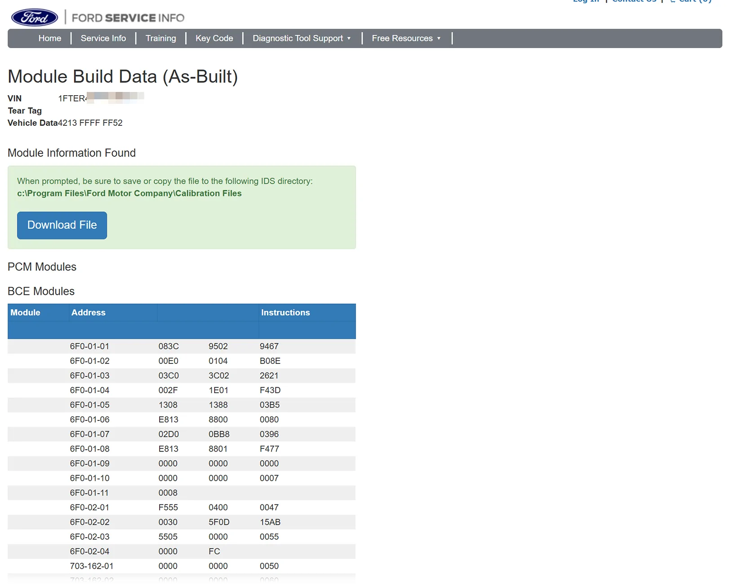The image size is (735, 584).
Task: Select Key Code in the navigation bar
Action: coord(214,38)
